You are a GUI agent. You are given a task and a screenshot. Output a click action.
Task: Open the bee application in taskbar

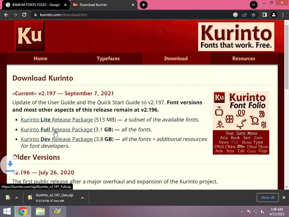(x=57, y=211)
